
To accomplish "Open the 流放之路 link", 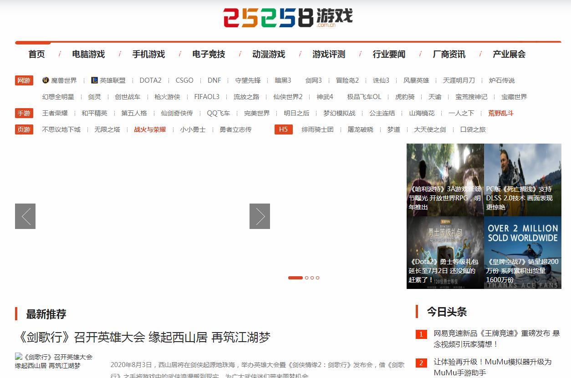I will [x=246, y=97].
